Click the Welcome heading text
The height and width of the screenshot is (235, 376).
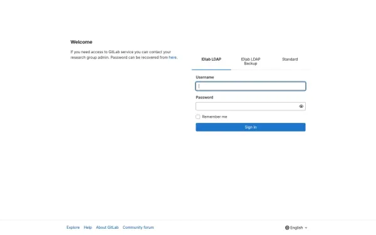tap(81, 42)
